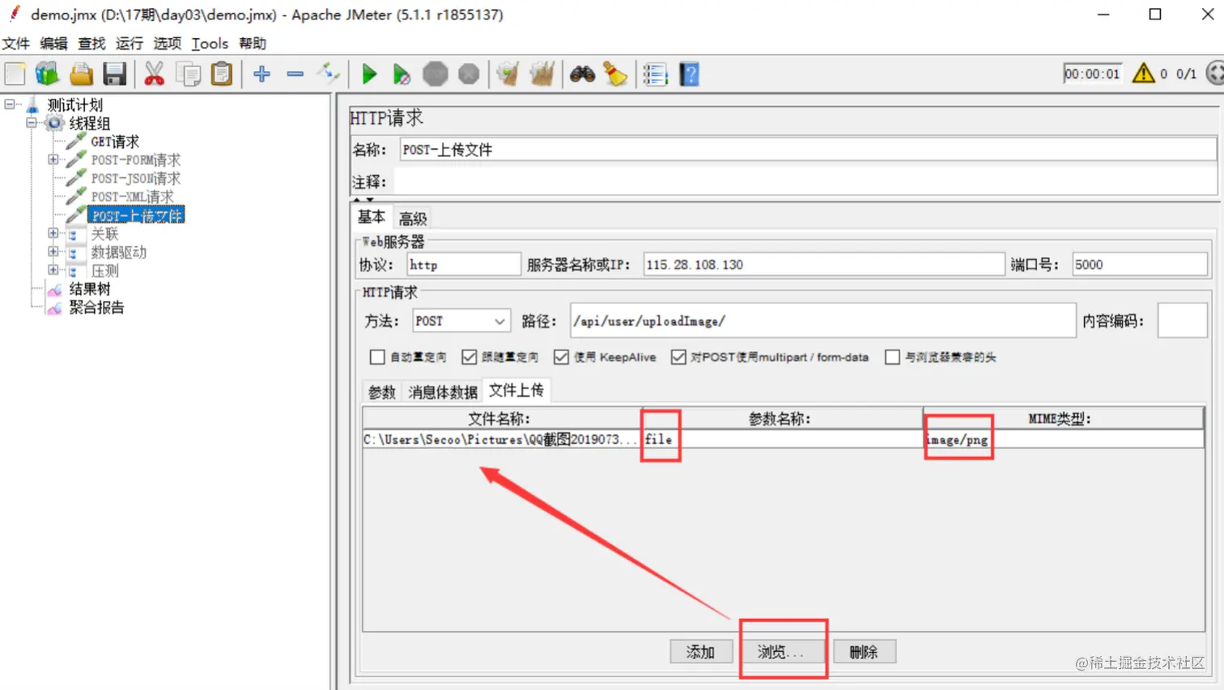Uncheck the 跟随重定向 checkbox
The width and height of the screenshot is (1224, 690).
point(470,357)
